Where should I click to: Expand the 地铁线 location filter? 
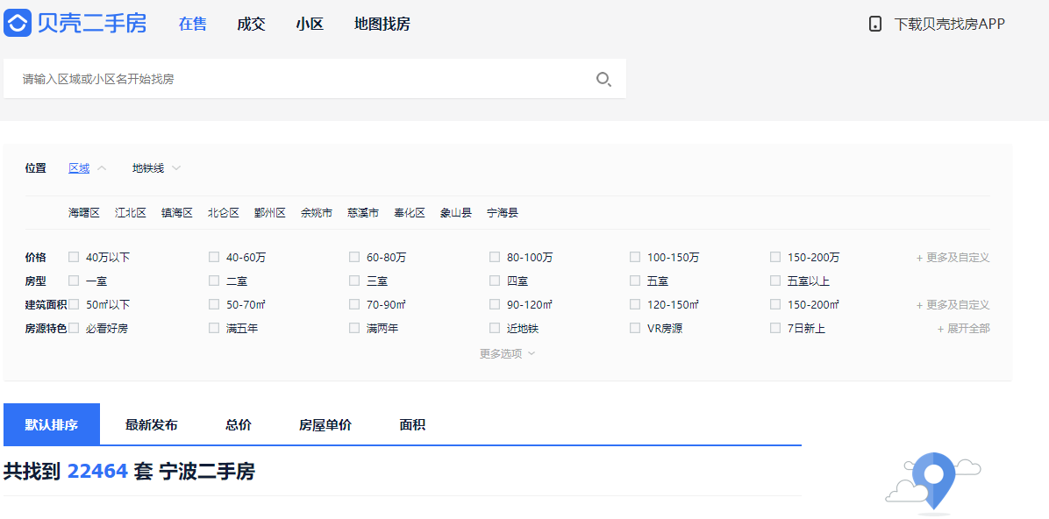pyautogui.click(x=156, y=167)
